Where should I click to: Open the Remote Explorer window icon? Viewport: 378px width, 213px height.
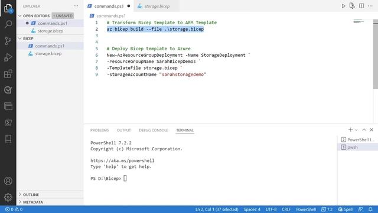click(x=8, y=106)
